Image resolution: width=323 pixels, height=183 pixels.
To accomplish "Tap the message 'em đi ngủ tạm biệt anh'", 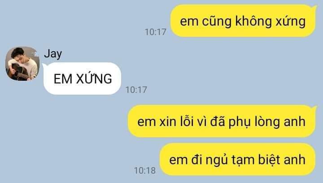I will pos(237,159).
